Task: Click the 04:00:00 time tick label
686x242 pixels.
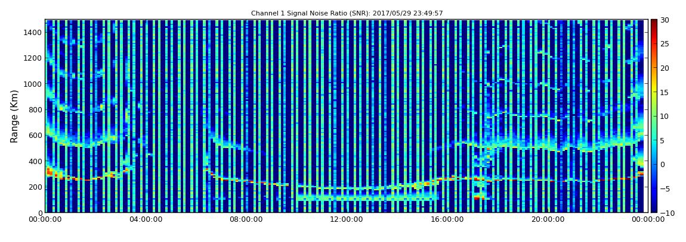Action: coord(146,220)
